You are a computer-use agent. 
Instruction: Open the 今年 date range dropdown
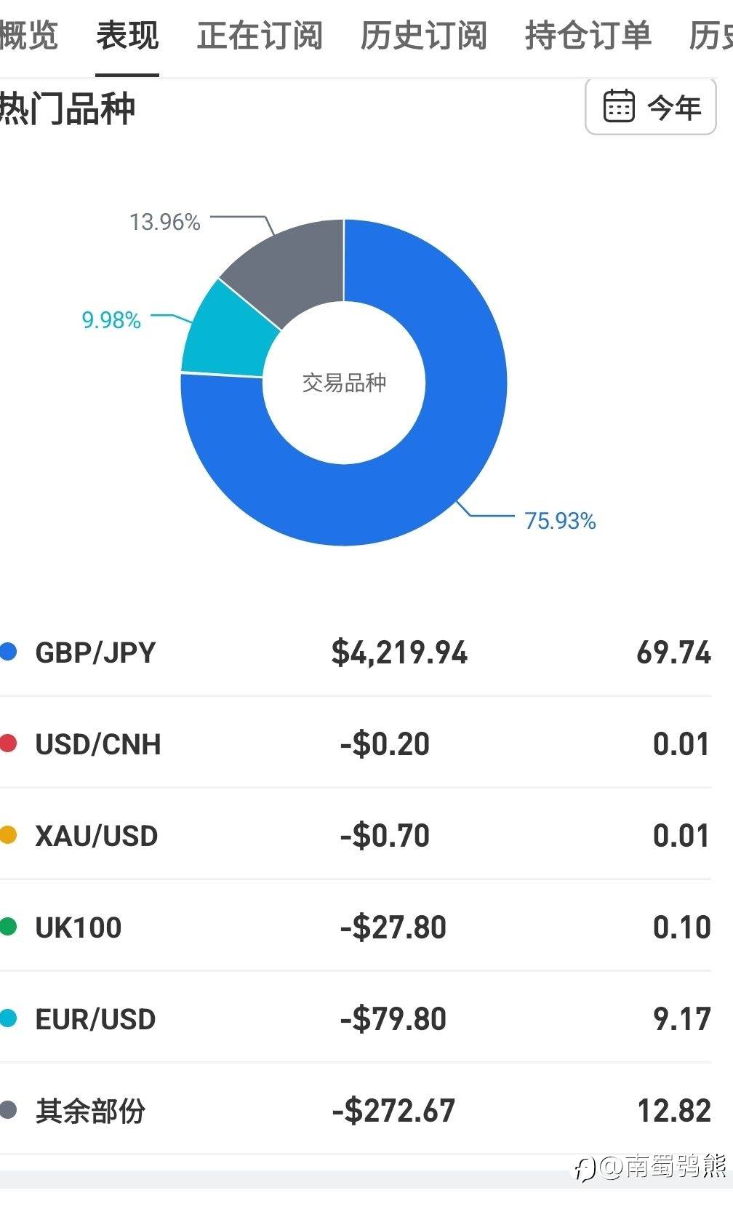pyautogui.click(x=651, y=108)
